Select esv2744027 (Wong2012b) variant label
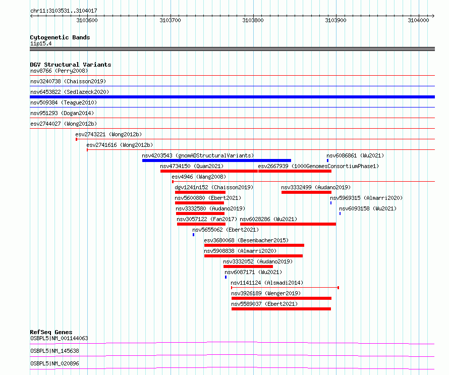Viewport: 449px width, 375px height. [64, 124]
